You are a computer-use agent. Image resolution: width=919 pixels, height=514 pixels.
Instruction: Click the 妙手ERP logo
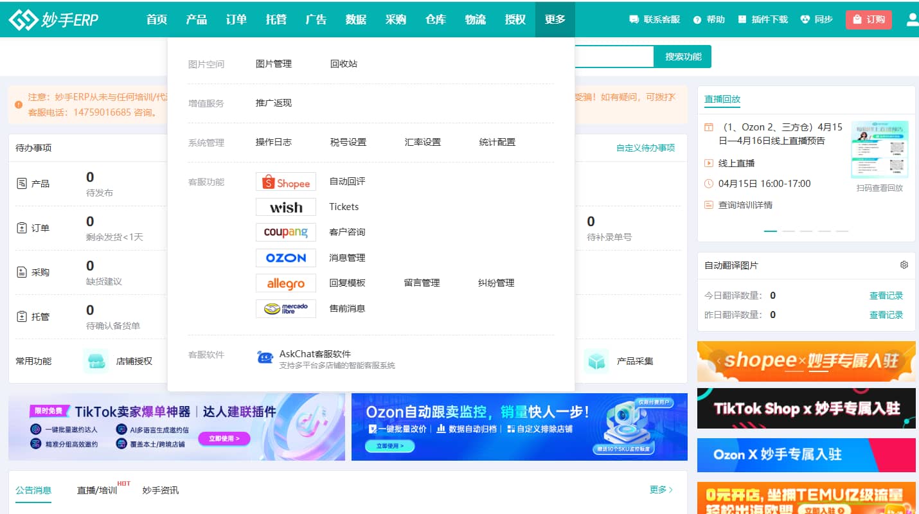click(53, 19)
